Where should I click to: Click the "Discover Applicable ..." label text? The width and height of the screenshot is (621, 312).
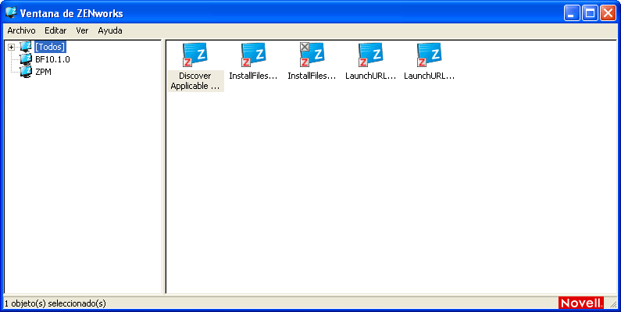(x=195, y=81)
